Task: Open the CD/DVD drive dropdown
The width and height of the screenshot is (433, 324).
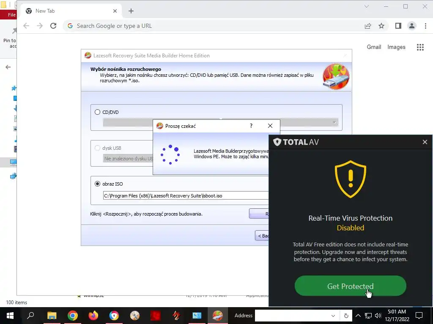Action: [x=334, y=123]
